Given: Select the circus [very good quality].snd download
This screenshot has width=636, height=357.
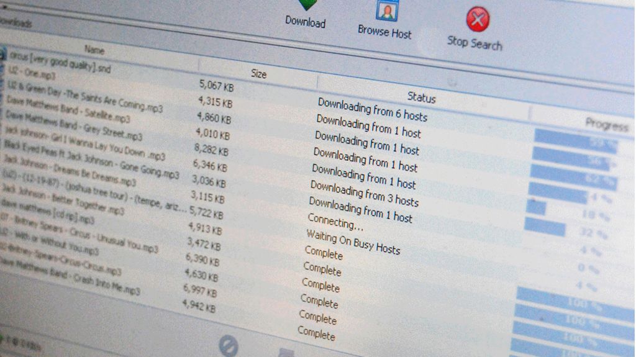Looking at the screenshot, I should [x=60, y=61].
